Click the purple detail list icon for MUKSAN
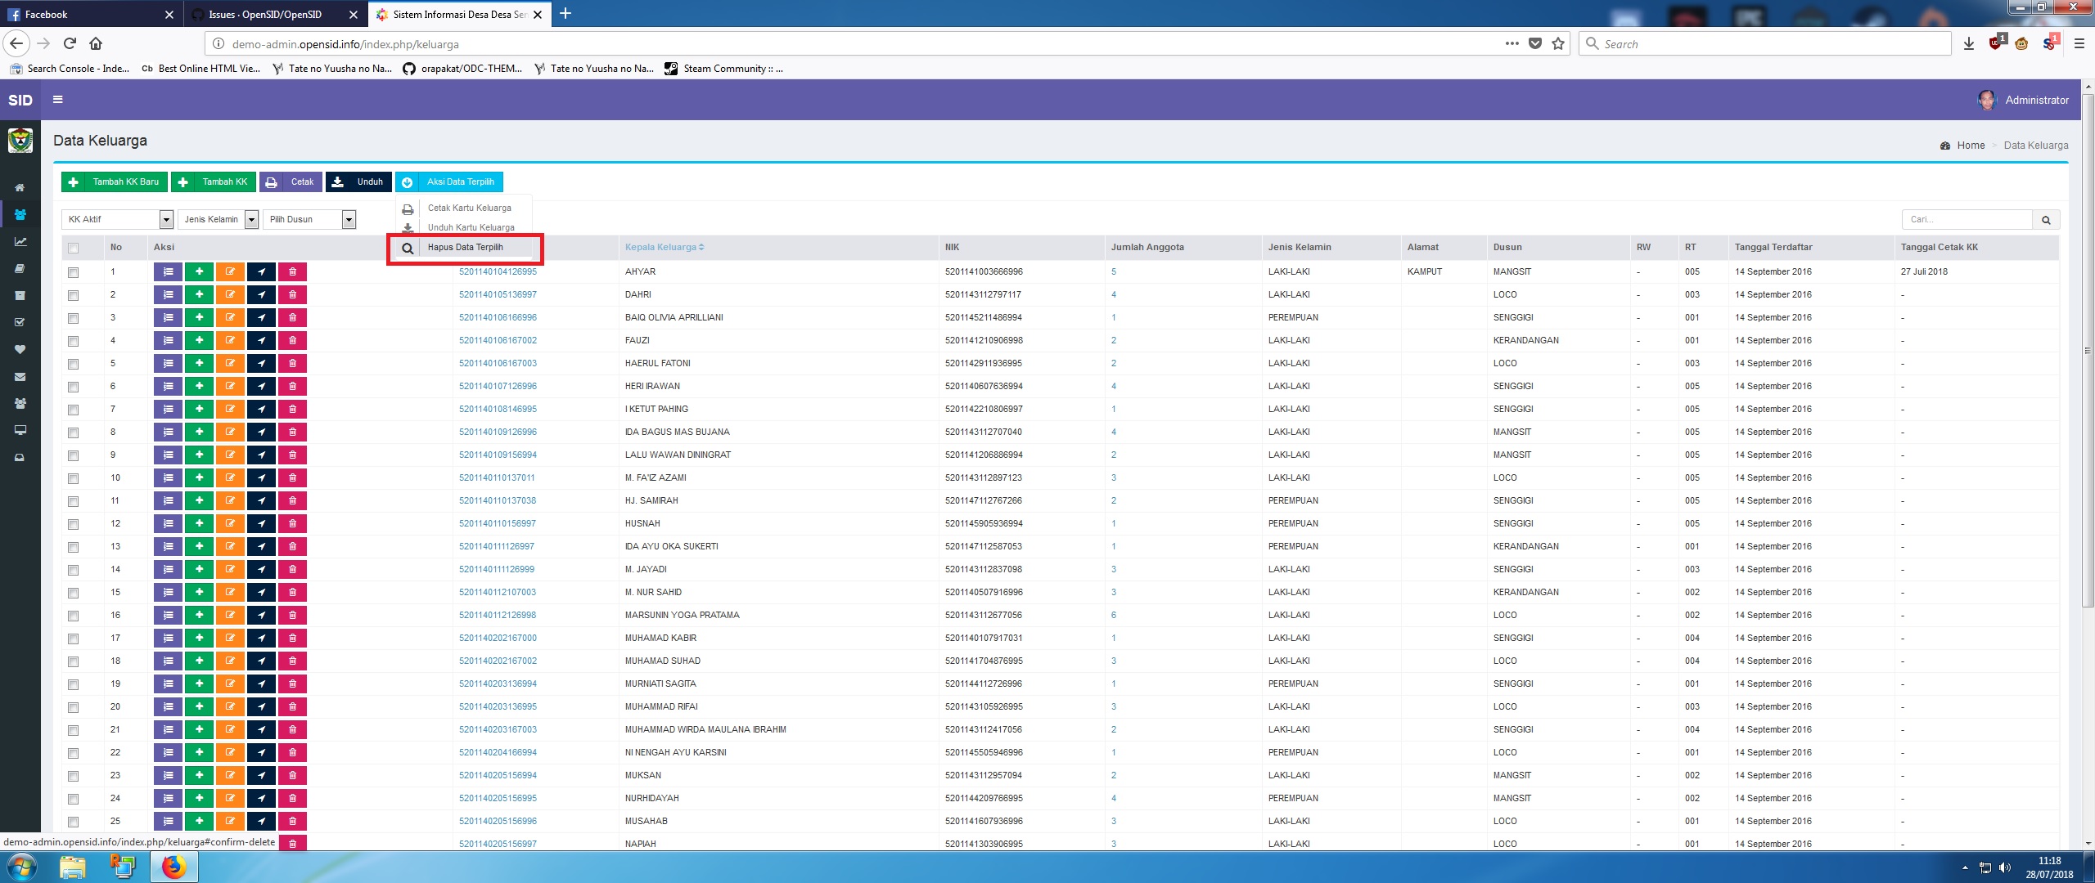This screenshot has width=2095, height=883. (x=169, y=775)
